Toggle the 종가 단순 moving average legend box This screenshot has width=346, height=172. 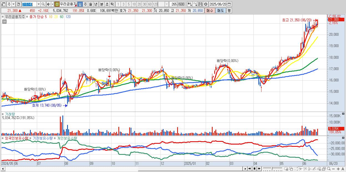[x=27, y=17]
